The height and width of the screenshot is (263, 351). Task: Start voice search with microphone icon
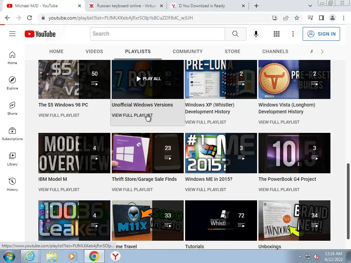tap(256, 34)
